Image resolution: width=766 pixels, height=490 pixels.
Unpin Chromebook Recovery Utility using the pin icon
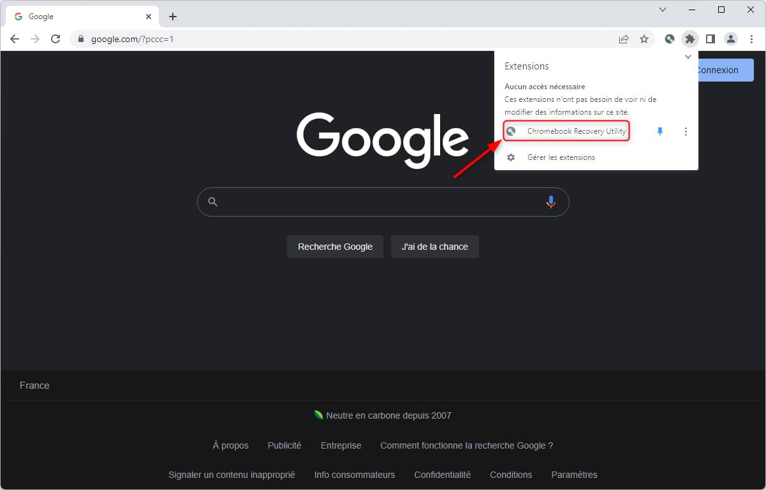click(660, 131)
